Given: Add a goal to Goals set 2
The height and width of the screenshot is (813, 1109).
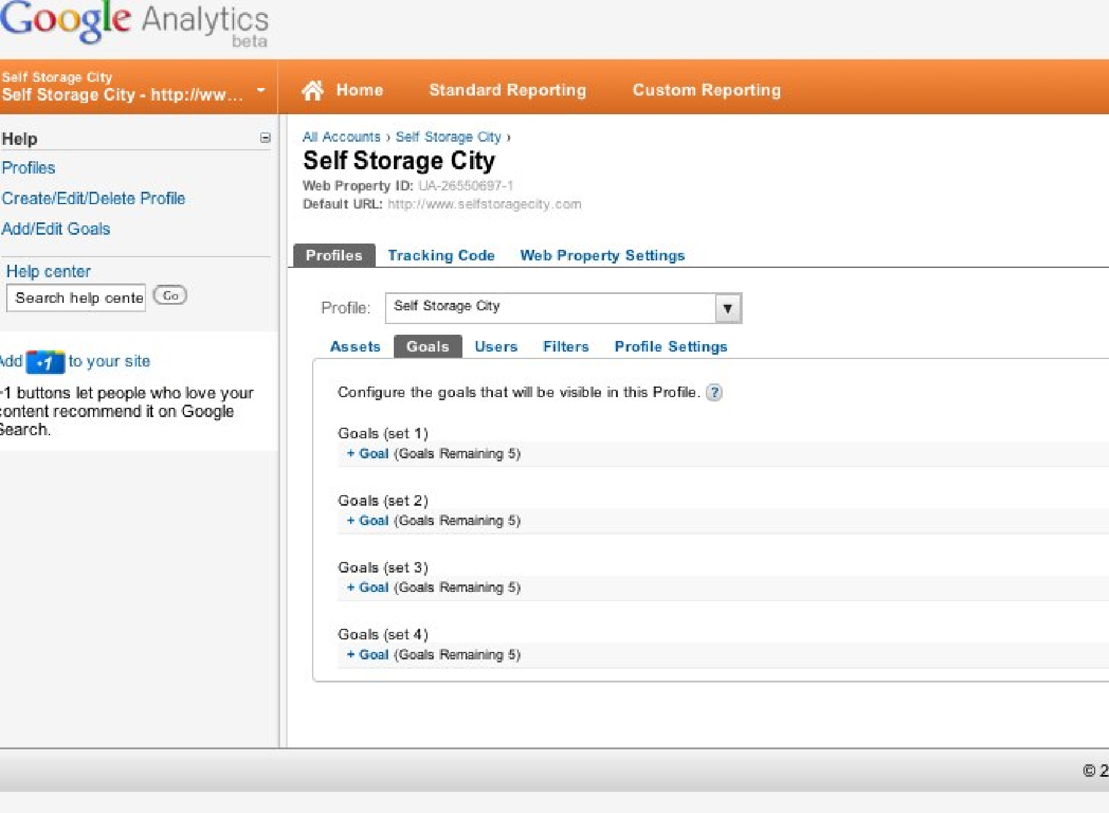Looking at the screenshot, I should 368,521.
